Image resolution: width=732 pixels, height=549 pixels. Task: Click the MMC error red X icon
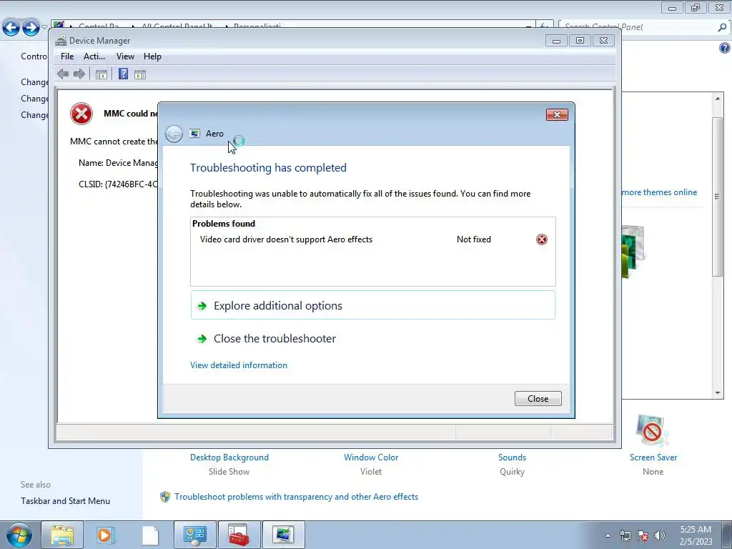click(x=81, y=114)
